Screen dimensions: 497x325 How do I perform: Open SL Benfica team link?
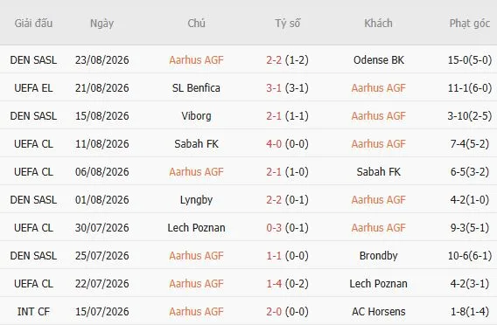click(196, 88)
